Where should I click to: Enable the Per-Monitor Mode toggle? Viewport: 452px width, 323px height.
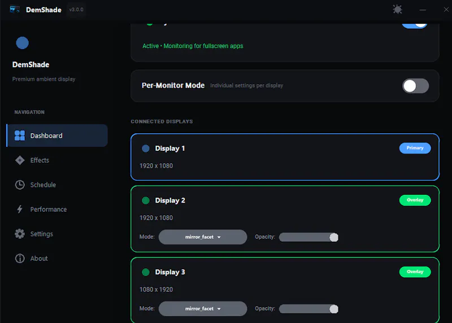point(415,86)
